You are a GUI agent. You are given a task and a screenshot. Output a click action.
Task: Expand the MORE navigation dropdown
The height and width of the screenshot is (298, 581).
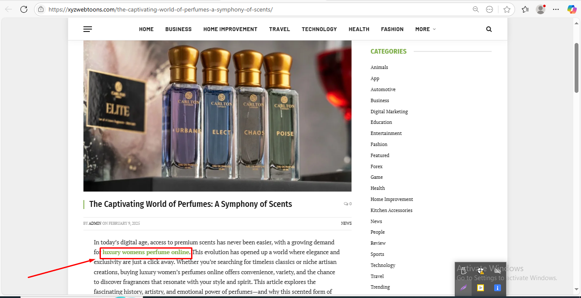pyautogui.click(x=425, y=29)
